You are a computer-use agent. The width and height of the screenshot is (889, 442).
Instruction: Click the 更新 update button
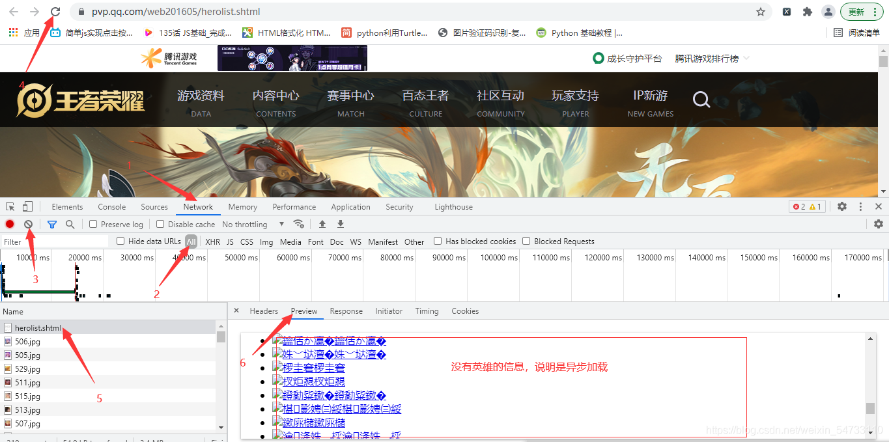862,12
